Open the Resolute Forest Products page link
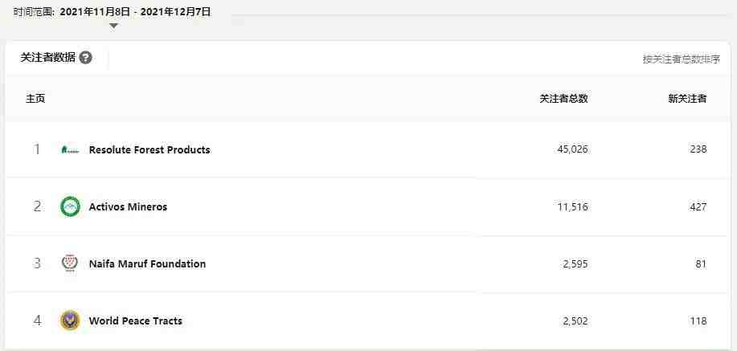Image resolution: width=737 pixels, height=351 pixels. click(149, 150)
